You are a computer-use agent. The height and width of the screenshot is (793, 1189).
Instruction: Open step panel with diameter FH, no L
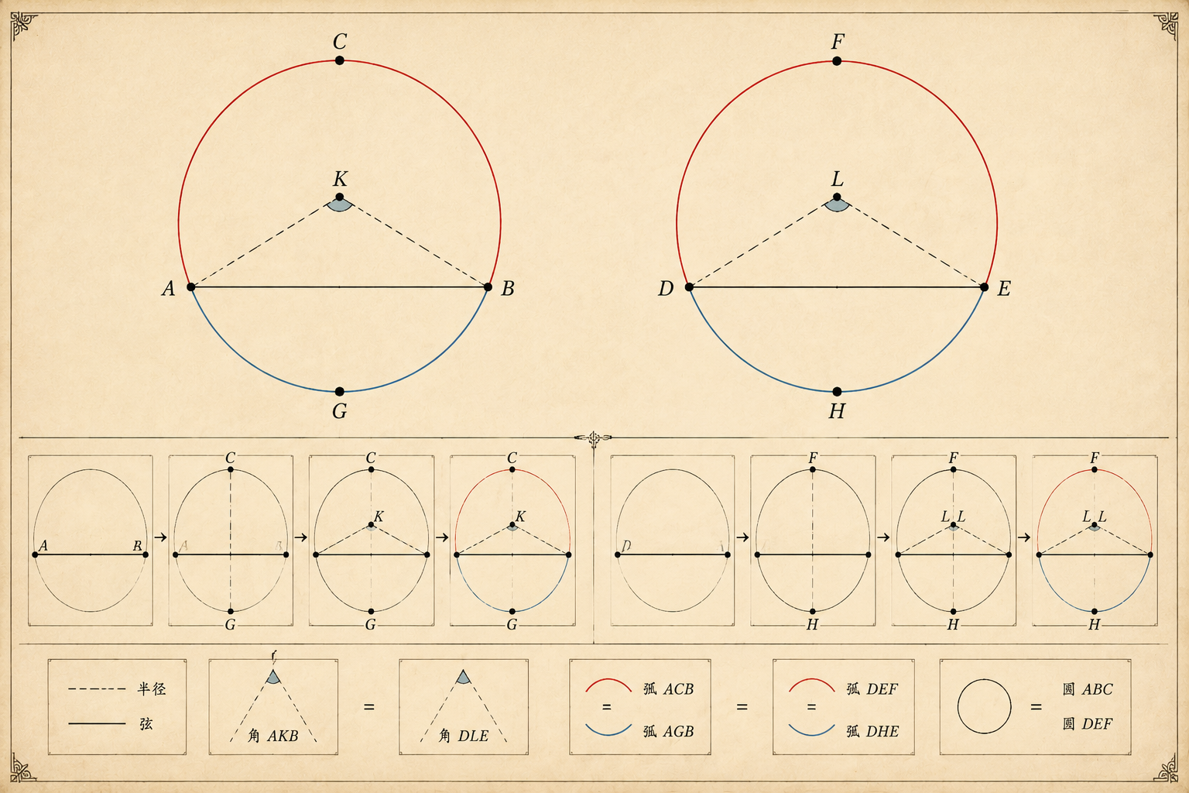[x=813, y=541]
